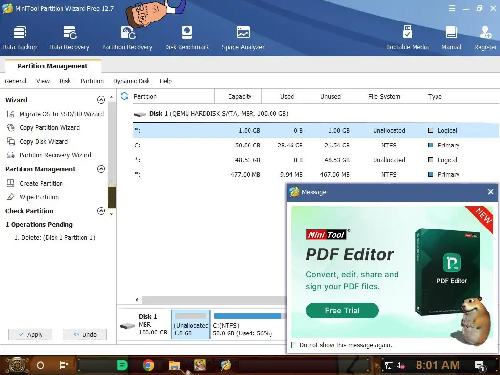
Task: Start the Disk Benchmark tool
Action: (187, 38)
